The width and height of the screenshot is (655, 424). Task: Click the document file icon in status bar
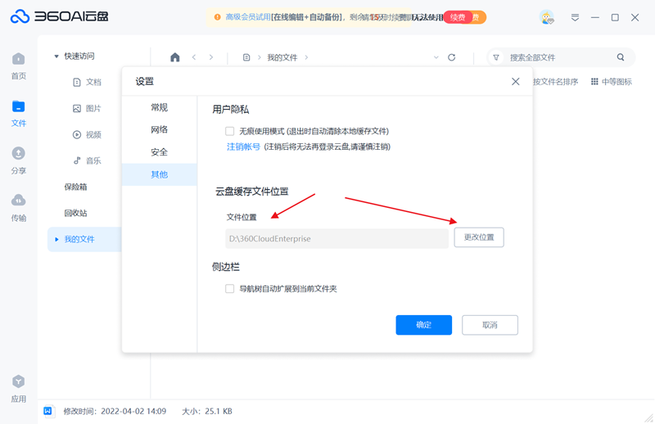tap(48, 411)
